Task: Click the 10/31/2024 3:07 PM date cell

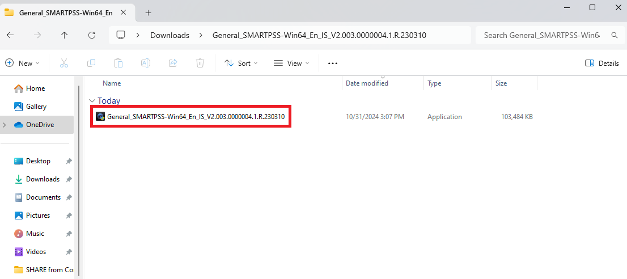Action: coord(375,117)
